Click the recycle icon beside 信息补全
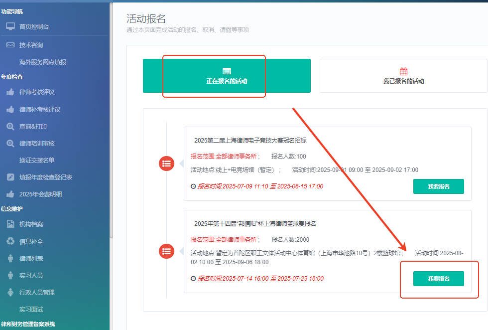488x330 pixels. click(x=10, y=241)
